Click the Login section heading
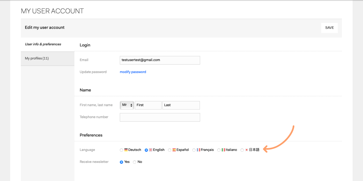The width and height of the screenshot is (363, 181). [x=85, y=45]
